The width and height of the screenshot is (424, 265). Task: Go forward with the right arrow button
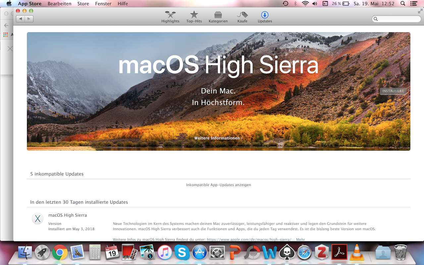[x=29, y=19]
